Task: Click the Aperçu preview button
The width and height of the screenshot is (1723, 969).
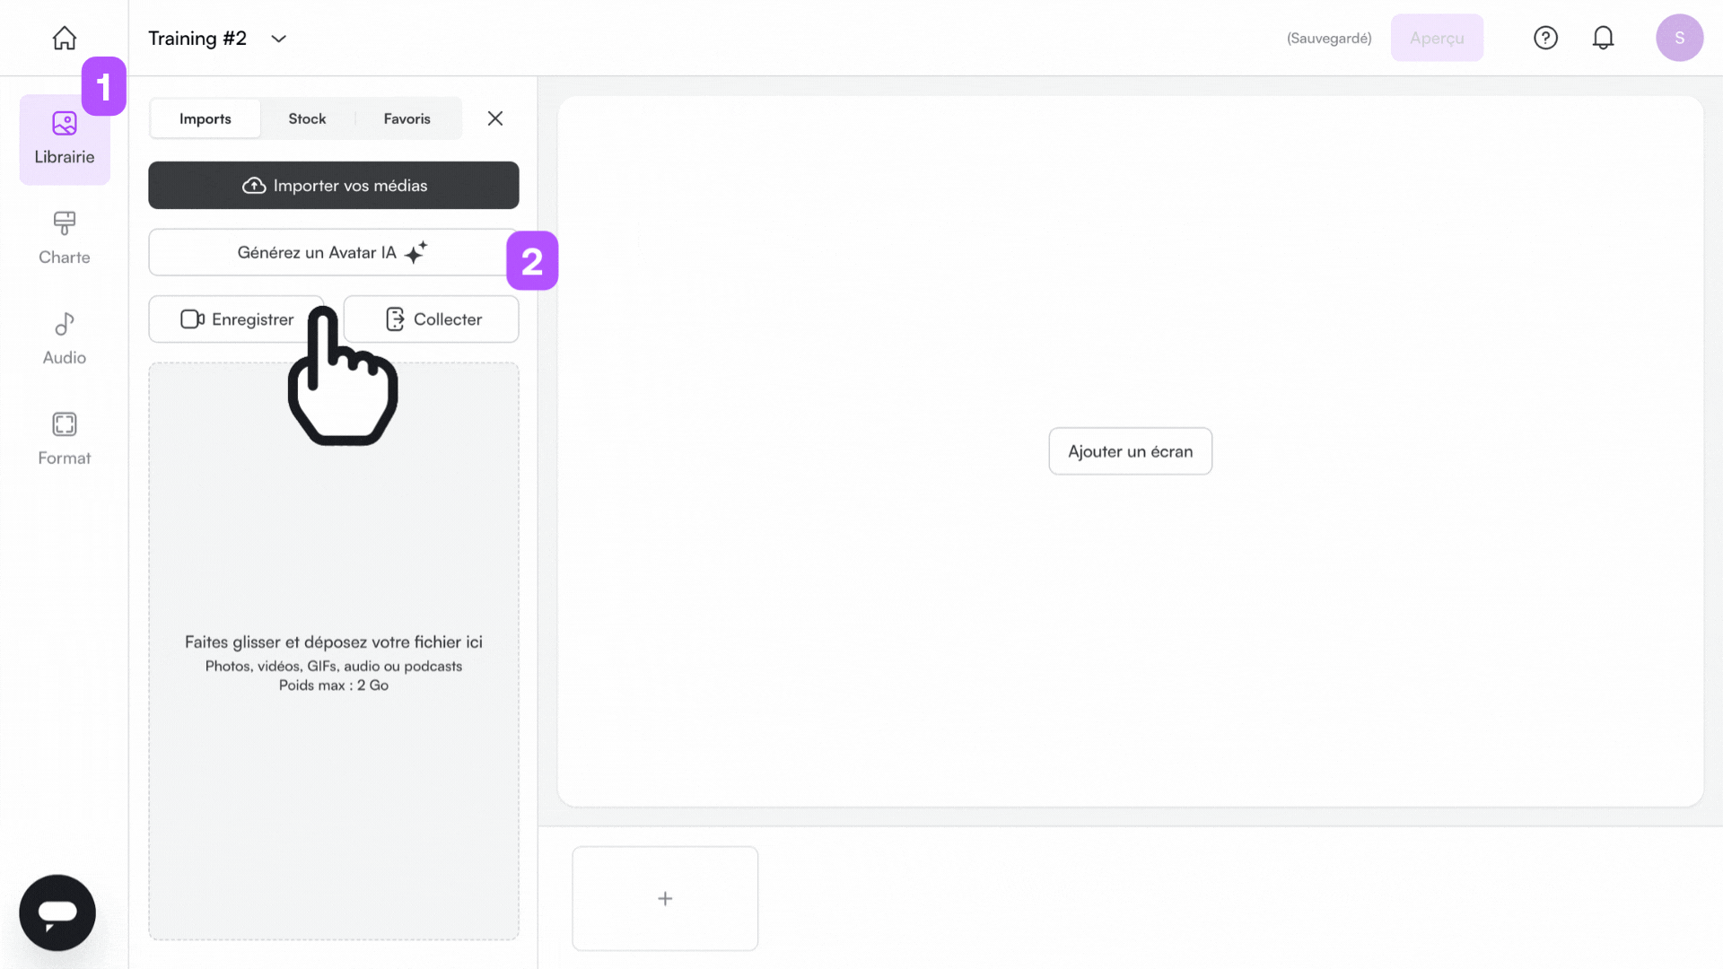Action: [x=1437, y=38]
